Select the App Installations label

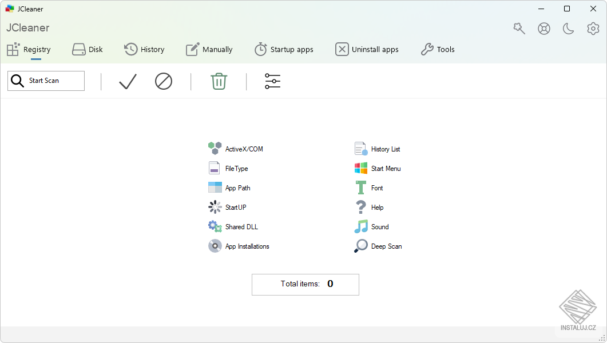[247, 246]
